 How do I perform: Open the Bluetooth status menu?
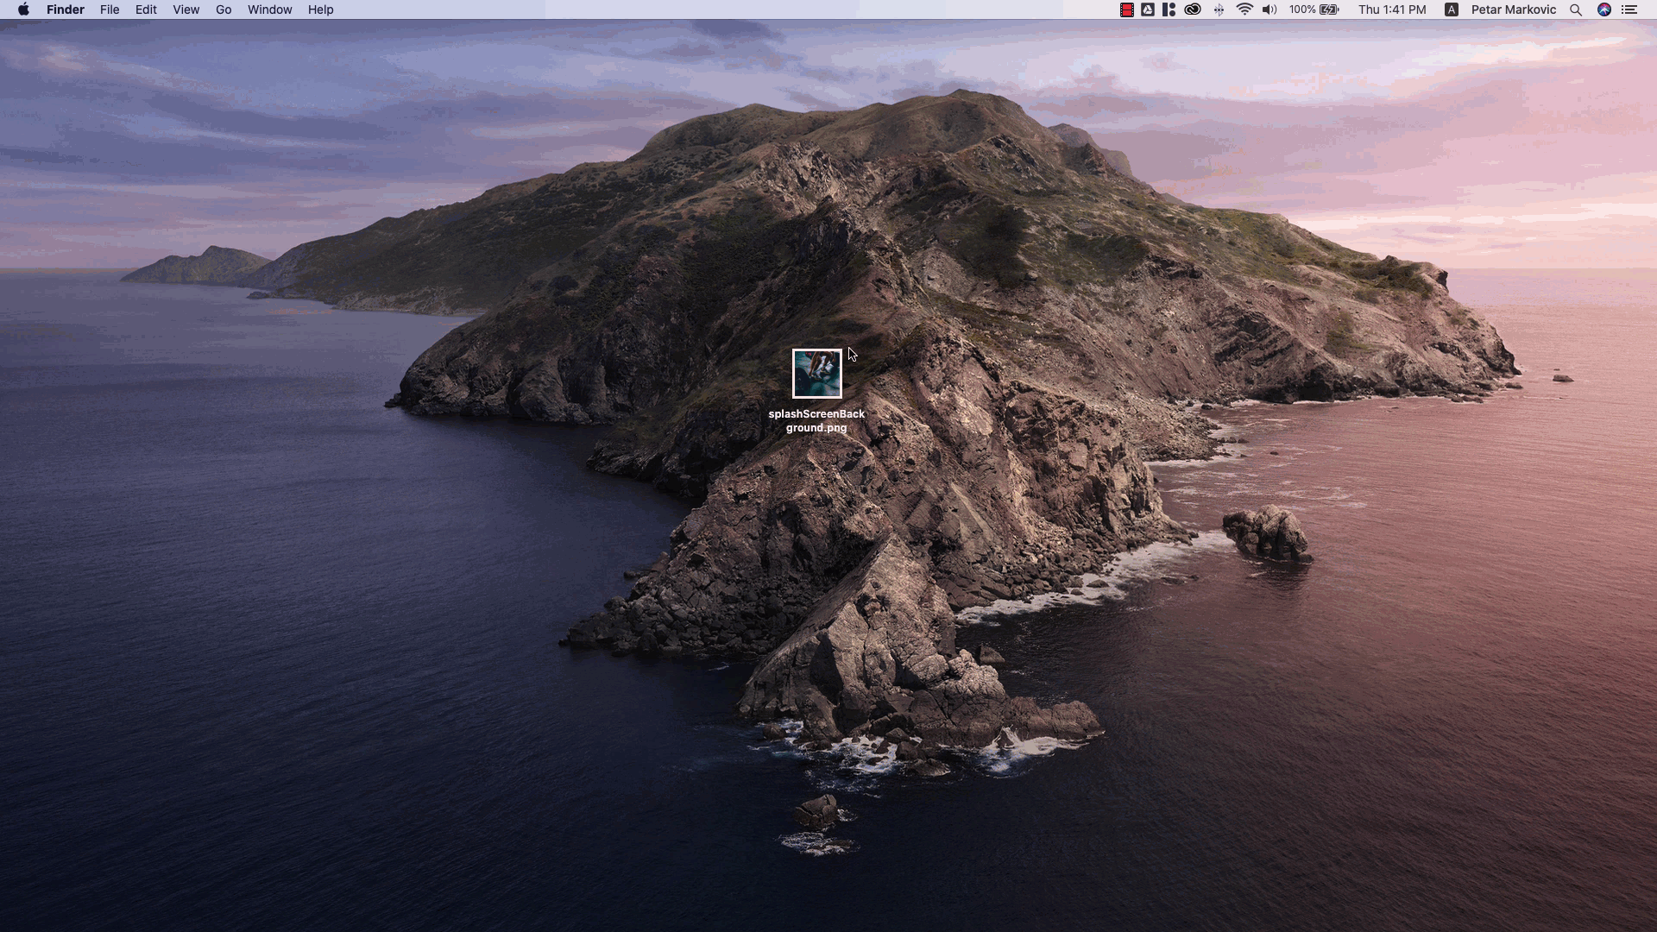tap(1219, 9)
